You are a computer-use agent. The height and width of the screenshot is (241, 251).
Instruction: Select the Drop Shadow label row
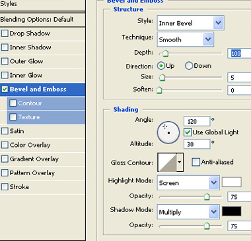42,34
